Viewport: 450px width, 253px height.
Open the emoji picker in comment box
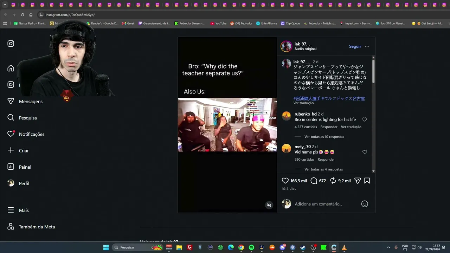[x=365, y=204]
